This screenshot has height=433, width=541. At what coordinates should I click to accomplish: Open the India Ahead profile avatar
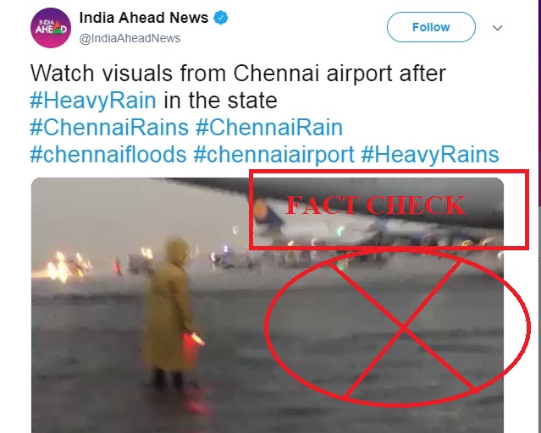pyautogui.click(x=51, y=28)
